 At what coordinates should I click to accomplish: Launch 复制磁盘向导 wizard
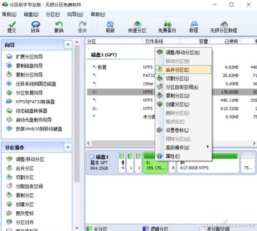[x=25, y=65]
